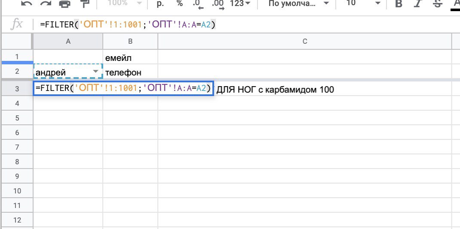Image resolution: width=460 pixels, height=229 pixels.
Task: Format as currency (р.)
Action: point(160,3)
